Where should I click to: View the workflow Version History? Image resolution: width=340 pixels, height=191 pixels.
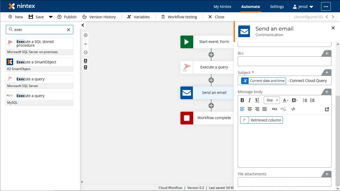pyautogui.click(x=99, y=17)
